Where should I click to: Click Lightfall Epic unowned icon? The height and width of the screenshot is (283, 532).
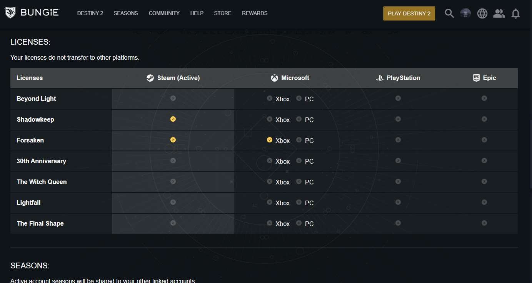pos(484,202)
